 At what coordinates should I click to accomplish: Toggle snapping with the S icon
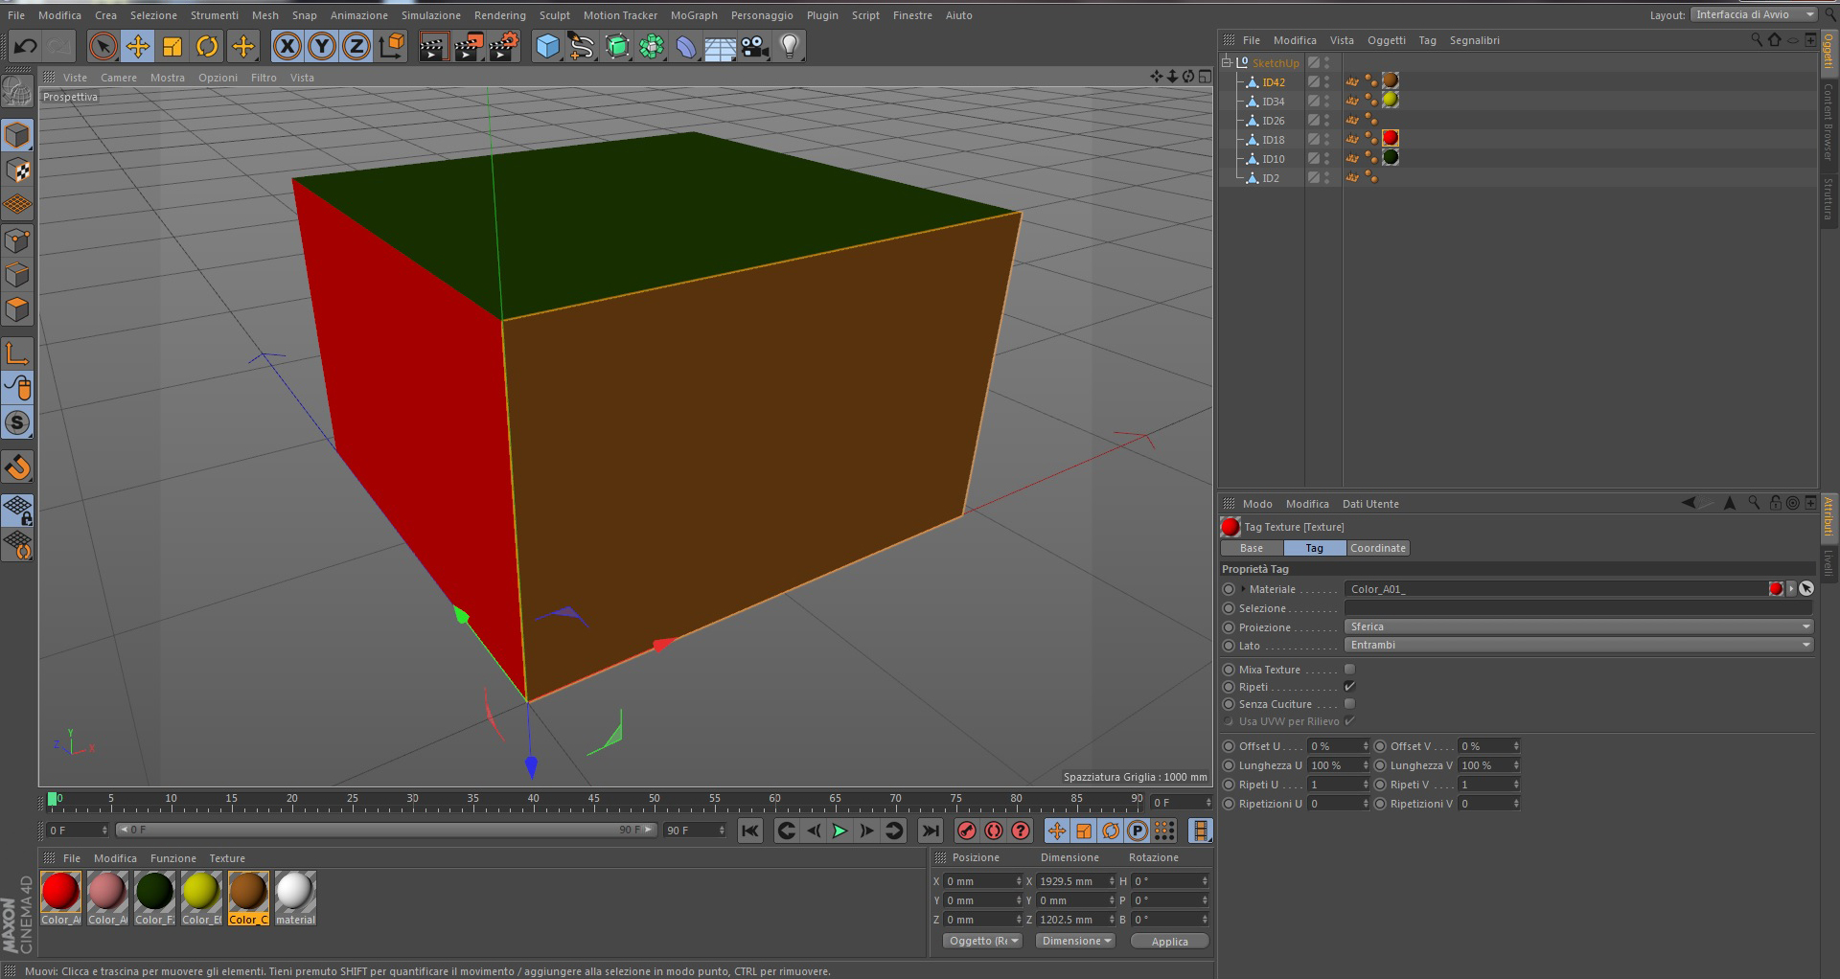point(17,422)
